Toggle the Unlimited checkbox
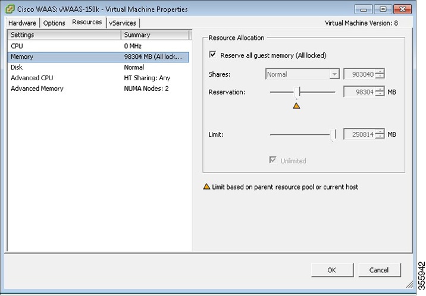The image size is (426, 296). [272, 160]
